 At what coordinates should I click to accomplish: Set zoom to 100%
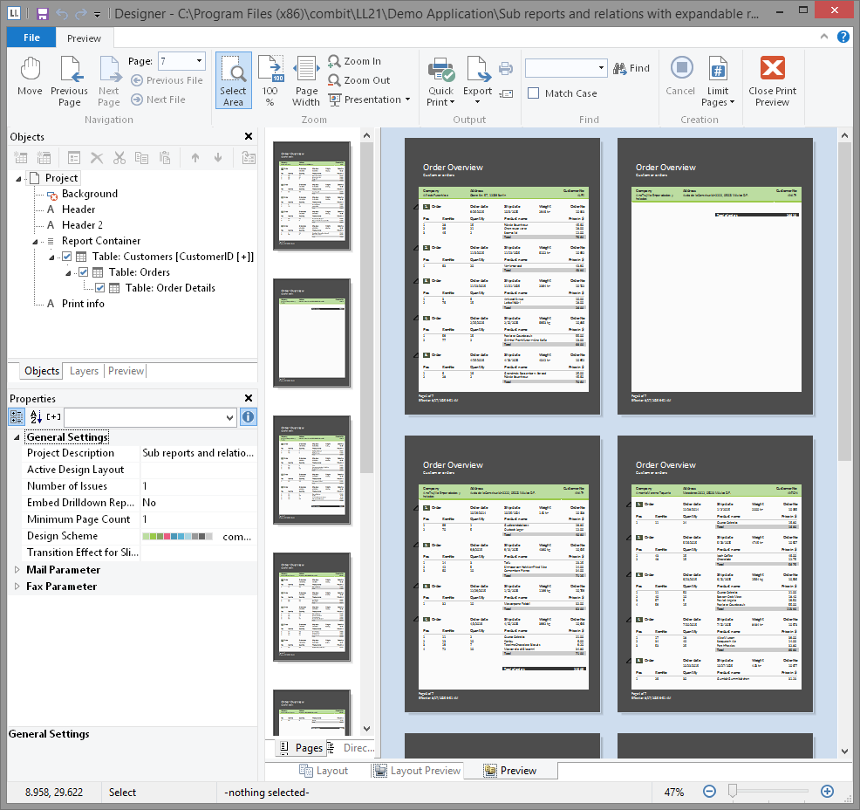point(270,79)
